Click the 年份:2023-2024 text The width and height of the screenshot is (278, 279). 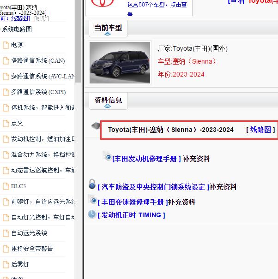(181, 74)
